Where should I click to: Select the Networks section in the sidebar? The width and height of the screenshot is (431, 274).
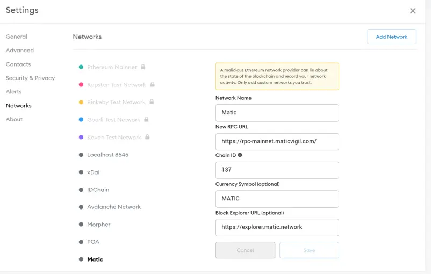point(18,105)
